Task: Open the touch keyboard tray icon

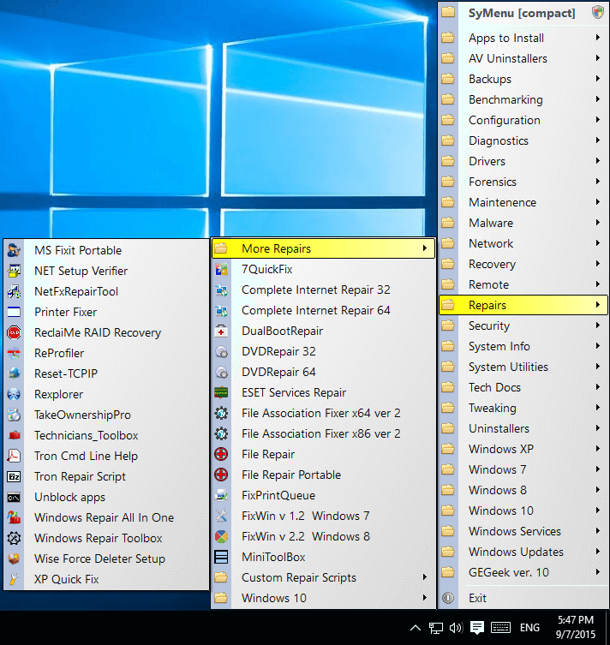Action: [x=500, y=628]
